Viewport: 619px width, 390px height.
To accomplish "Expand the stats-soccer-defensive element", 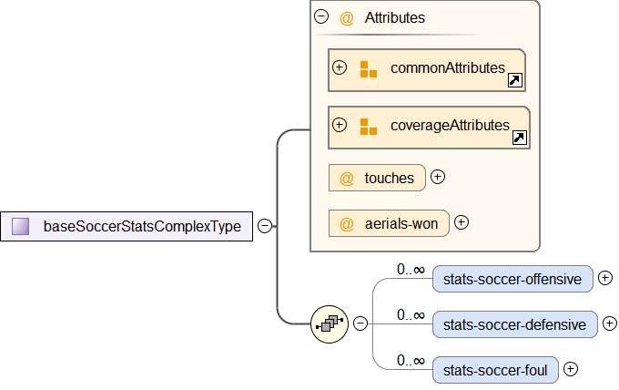I will coord(610,323).
